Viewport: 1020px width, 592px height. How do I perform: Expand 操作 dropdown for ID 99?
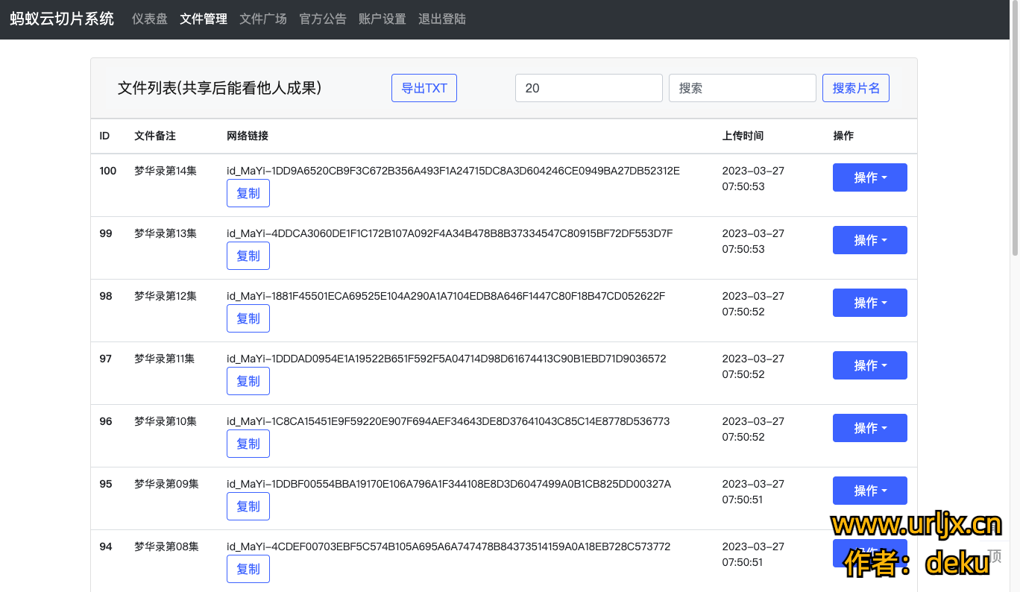pyautogui.click(x=870, y=240)
